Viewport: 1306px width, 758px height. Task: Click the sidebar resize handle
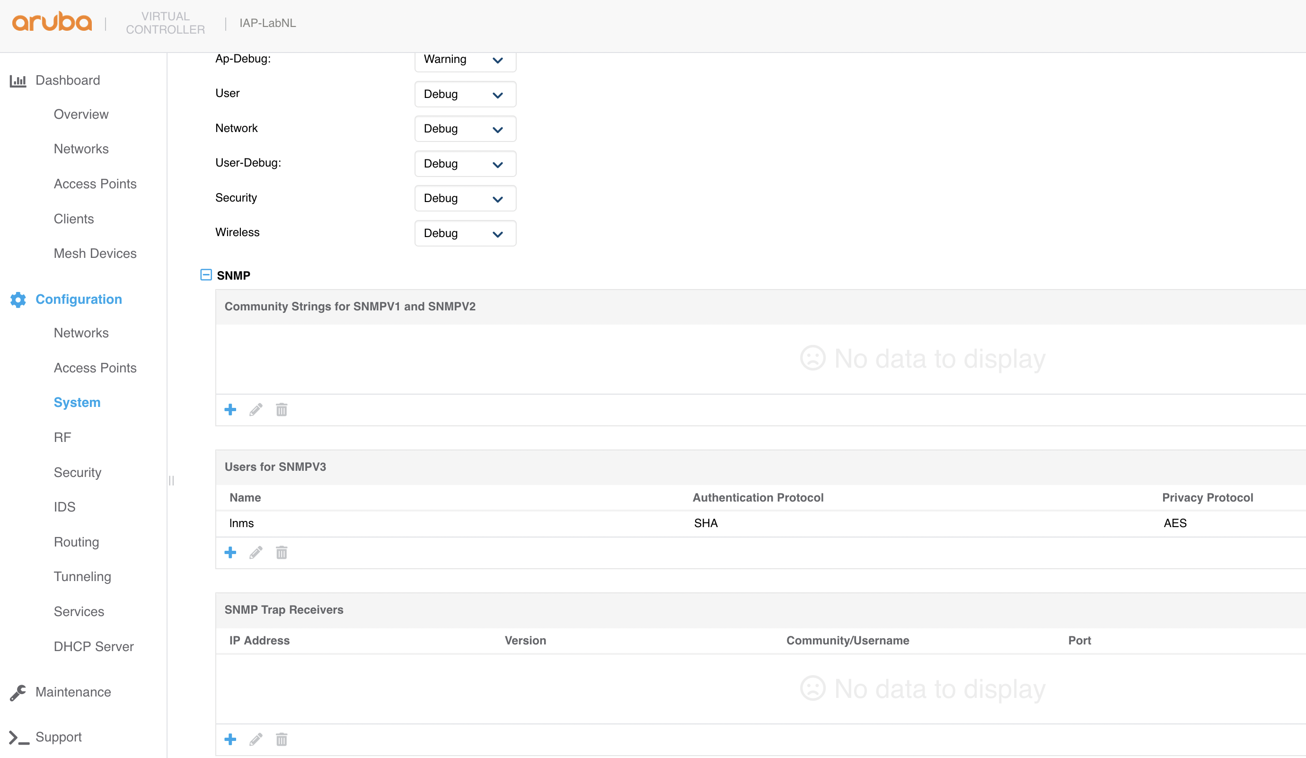tap(171, 480)
